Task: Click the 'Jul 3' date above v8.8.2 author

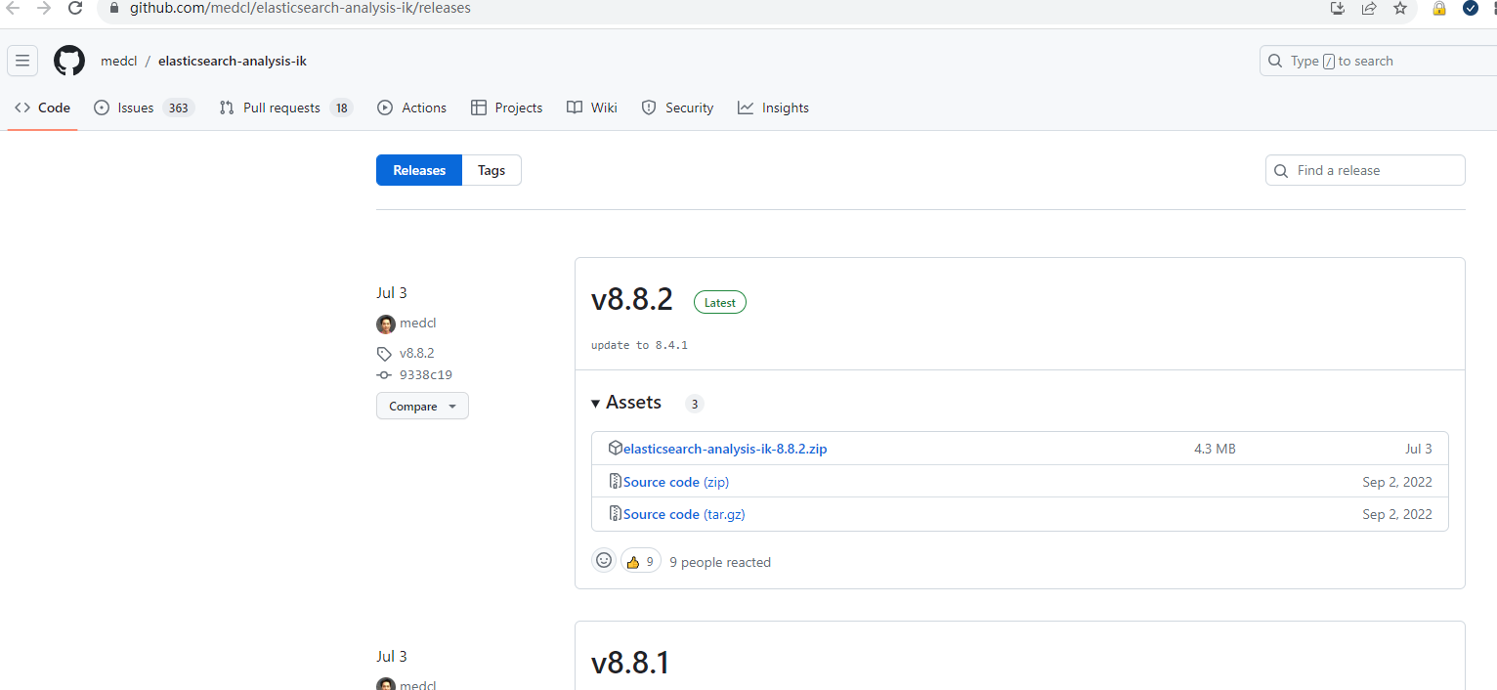Action: [391, 293]
